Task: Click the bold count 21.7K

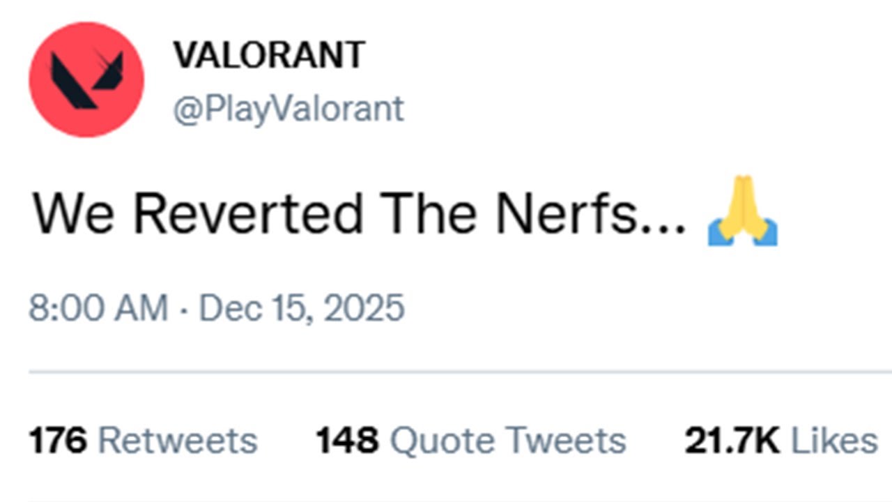Action: (x=732, y=441)
